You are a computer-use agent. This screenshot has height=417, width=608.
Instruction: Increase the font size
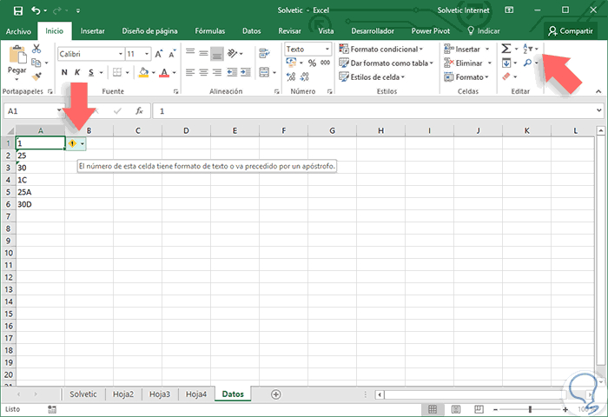[159, 54]
